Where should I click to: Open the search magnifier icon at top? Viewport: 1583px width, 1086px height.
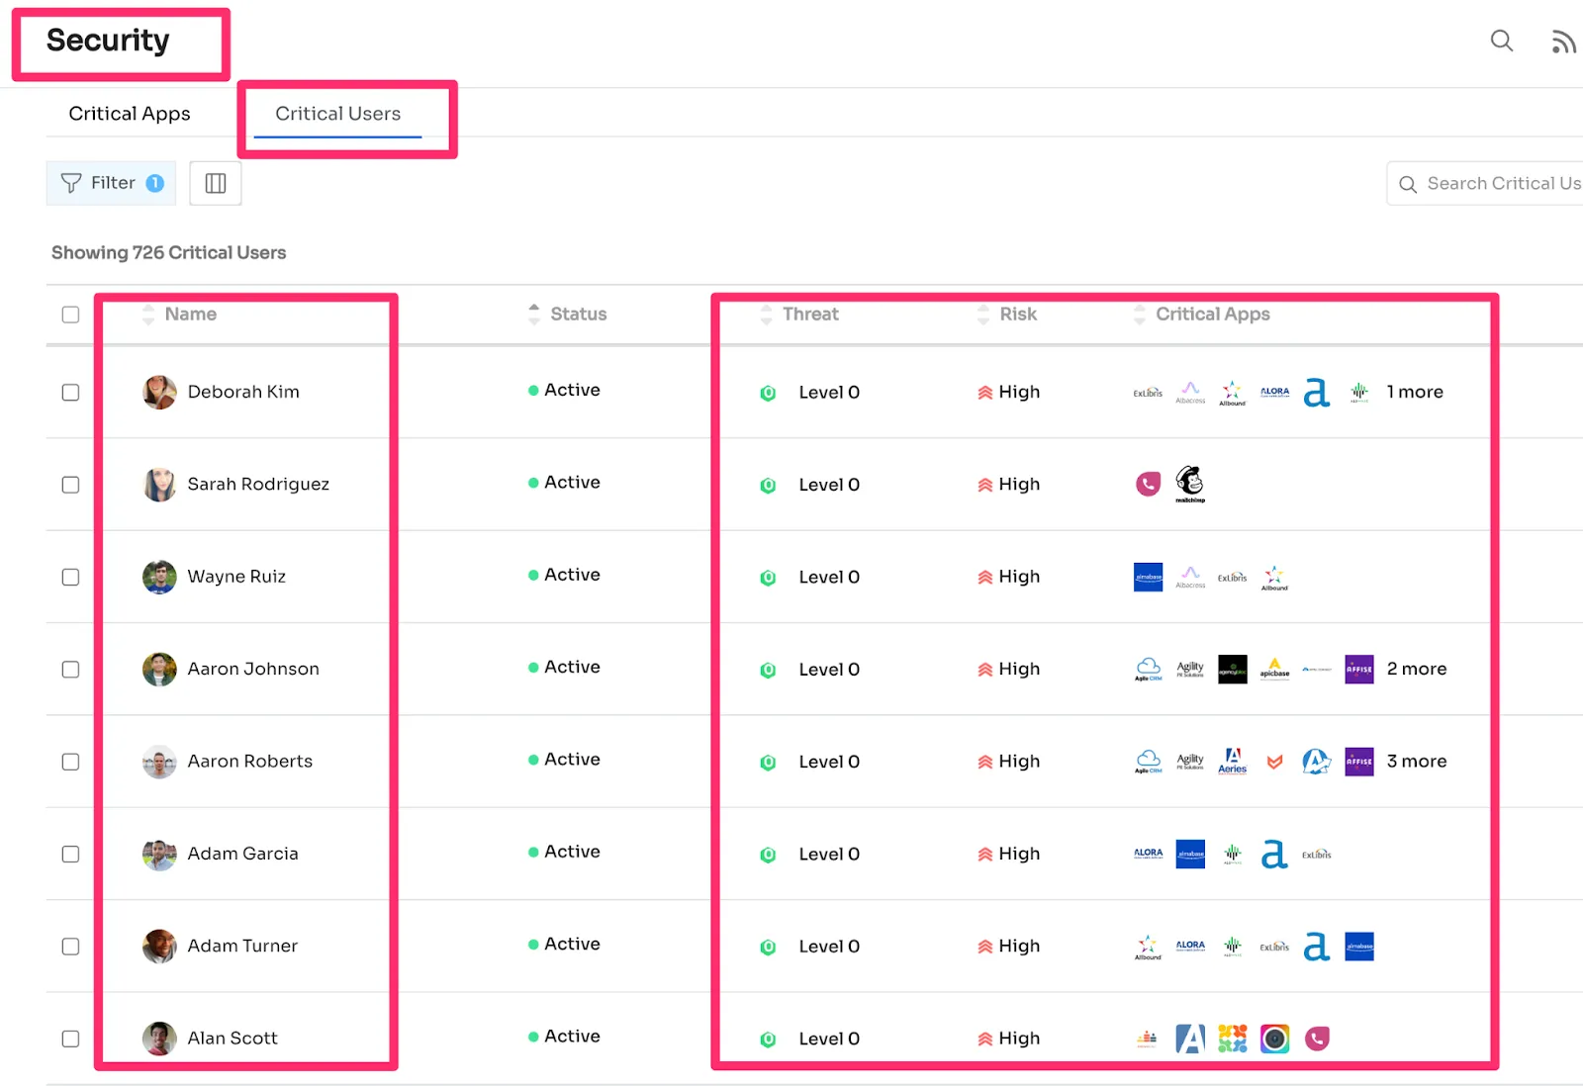(x=1501, y=41)
